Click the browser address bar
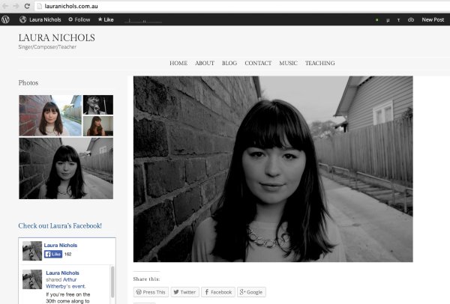Image resolution: width=450 pixels, height=304 pixels. (x=225, y=6)
